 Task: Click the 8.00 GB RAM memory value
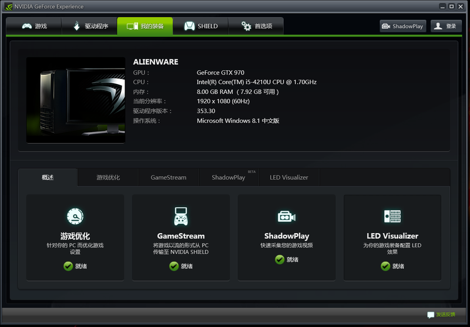(x=238, y=92)
